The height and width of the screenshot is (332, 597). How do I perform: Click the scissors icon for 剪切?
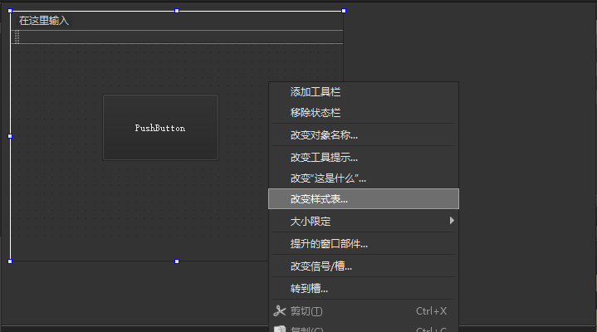[279, 311]
